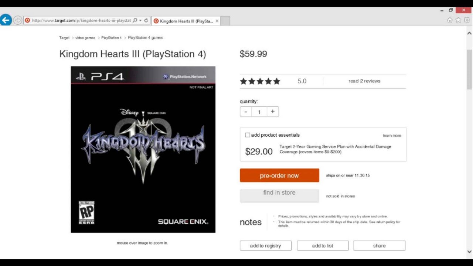Increase quantity with the plus button
473x266 pixels.
click(x=273, y=112)
